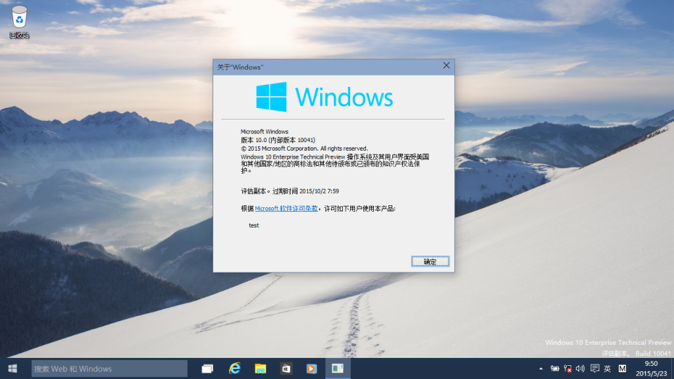Image resolution: width=674 pixels, height=379 pixels.
Task: Select the active winver taskbar item
Action: [x=338, y=368]
